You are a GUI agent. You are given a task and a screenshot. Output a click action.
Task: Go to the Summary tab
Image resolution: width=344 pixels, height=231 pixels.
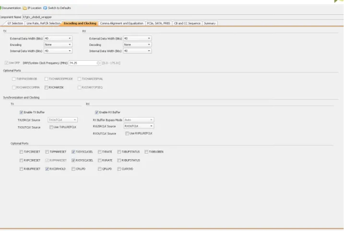pyautogui.click(x=210, y=23)
